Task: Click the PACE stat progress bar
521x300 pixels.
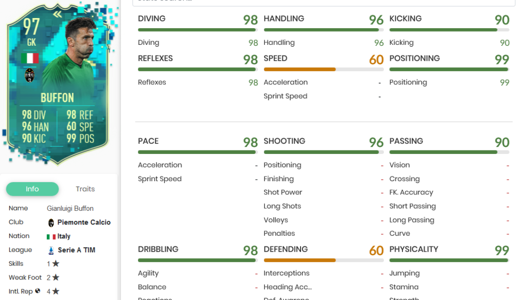Action: click(197, 151)
